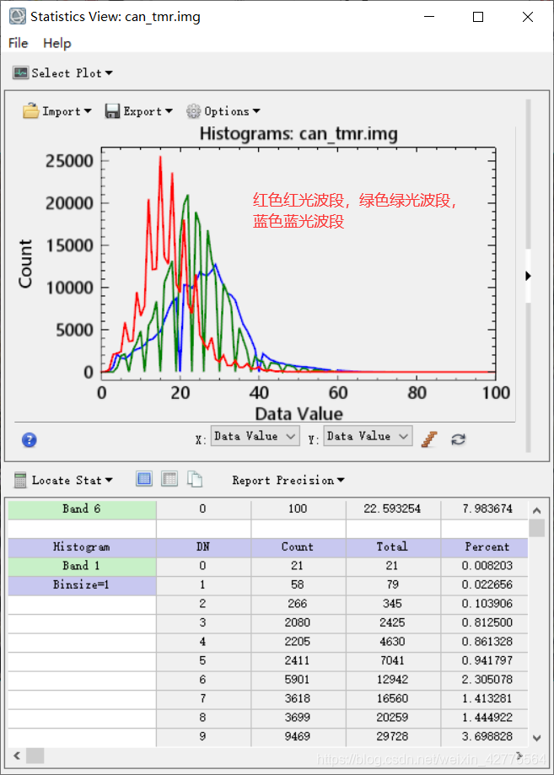Click the Options gear icon
Image resolution: width=554 pixels, height=775 pixels.
pos(193,111)
